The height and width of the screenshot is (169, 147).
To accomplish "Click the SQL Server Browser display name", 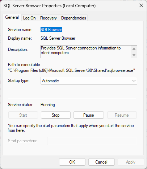I will point(58,38).
